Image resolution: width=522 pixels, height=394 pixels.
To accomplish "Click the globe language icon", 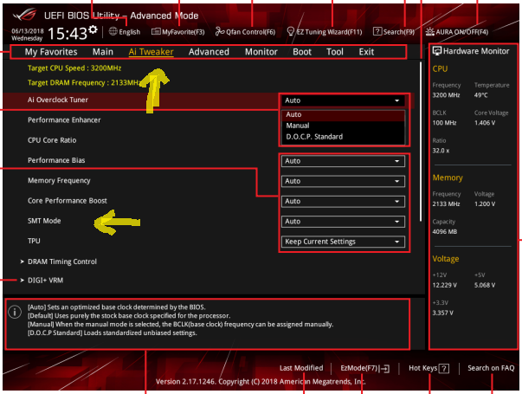I will point(113,31).
